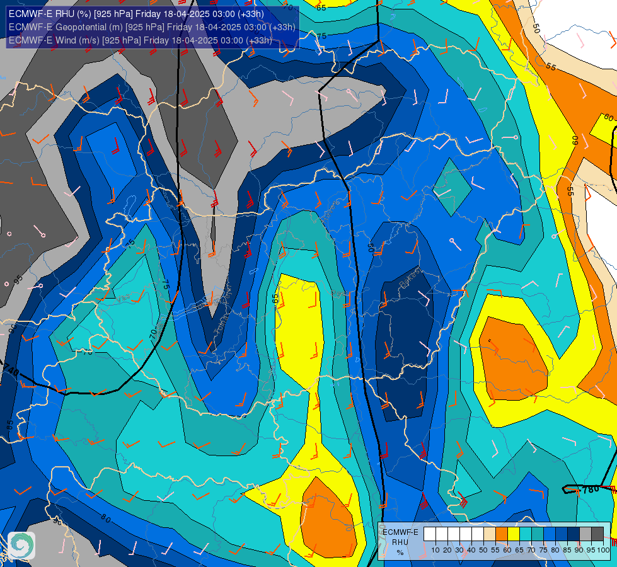
Task: Click the '85' humidity contour label
Action: pos(10,425)
